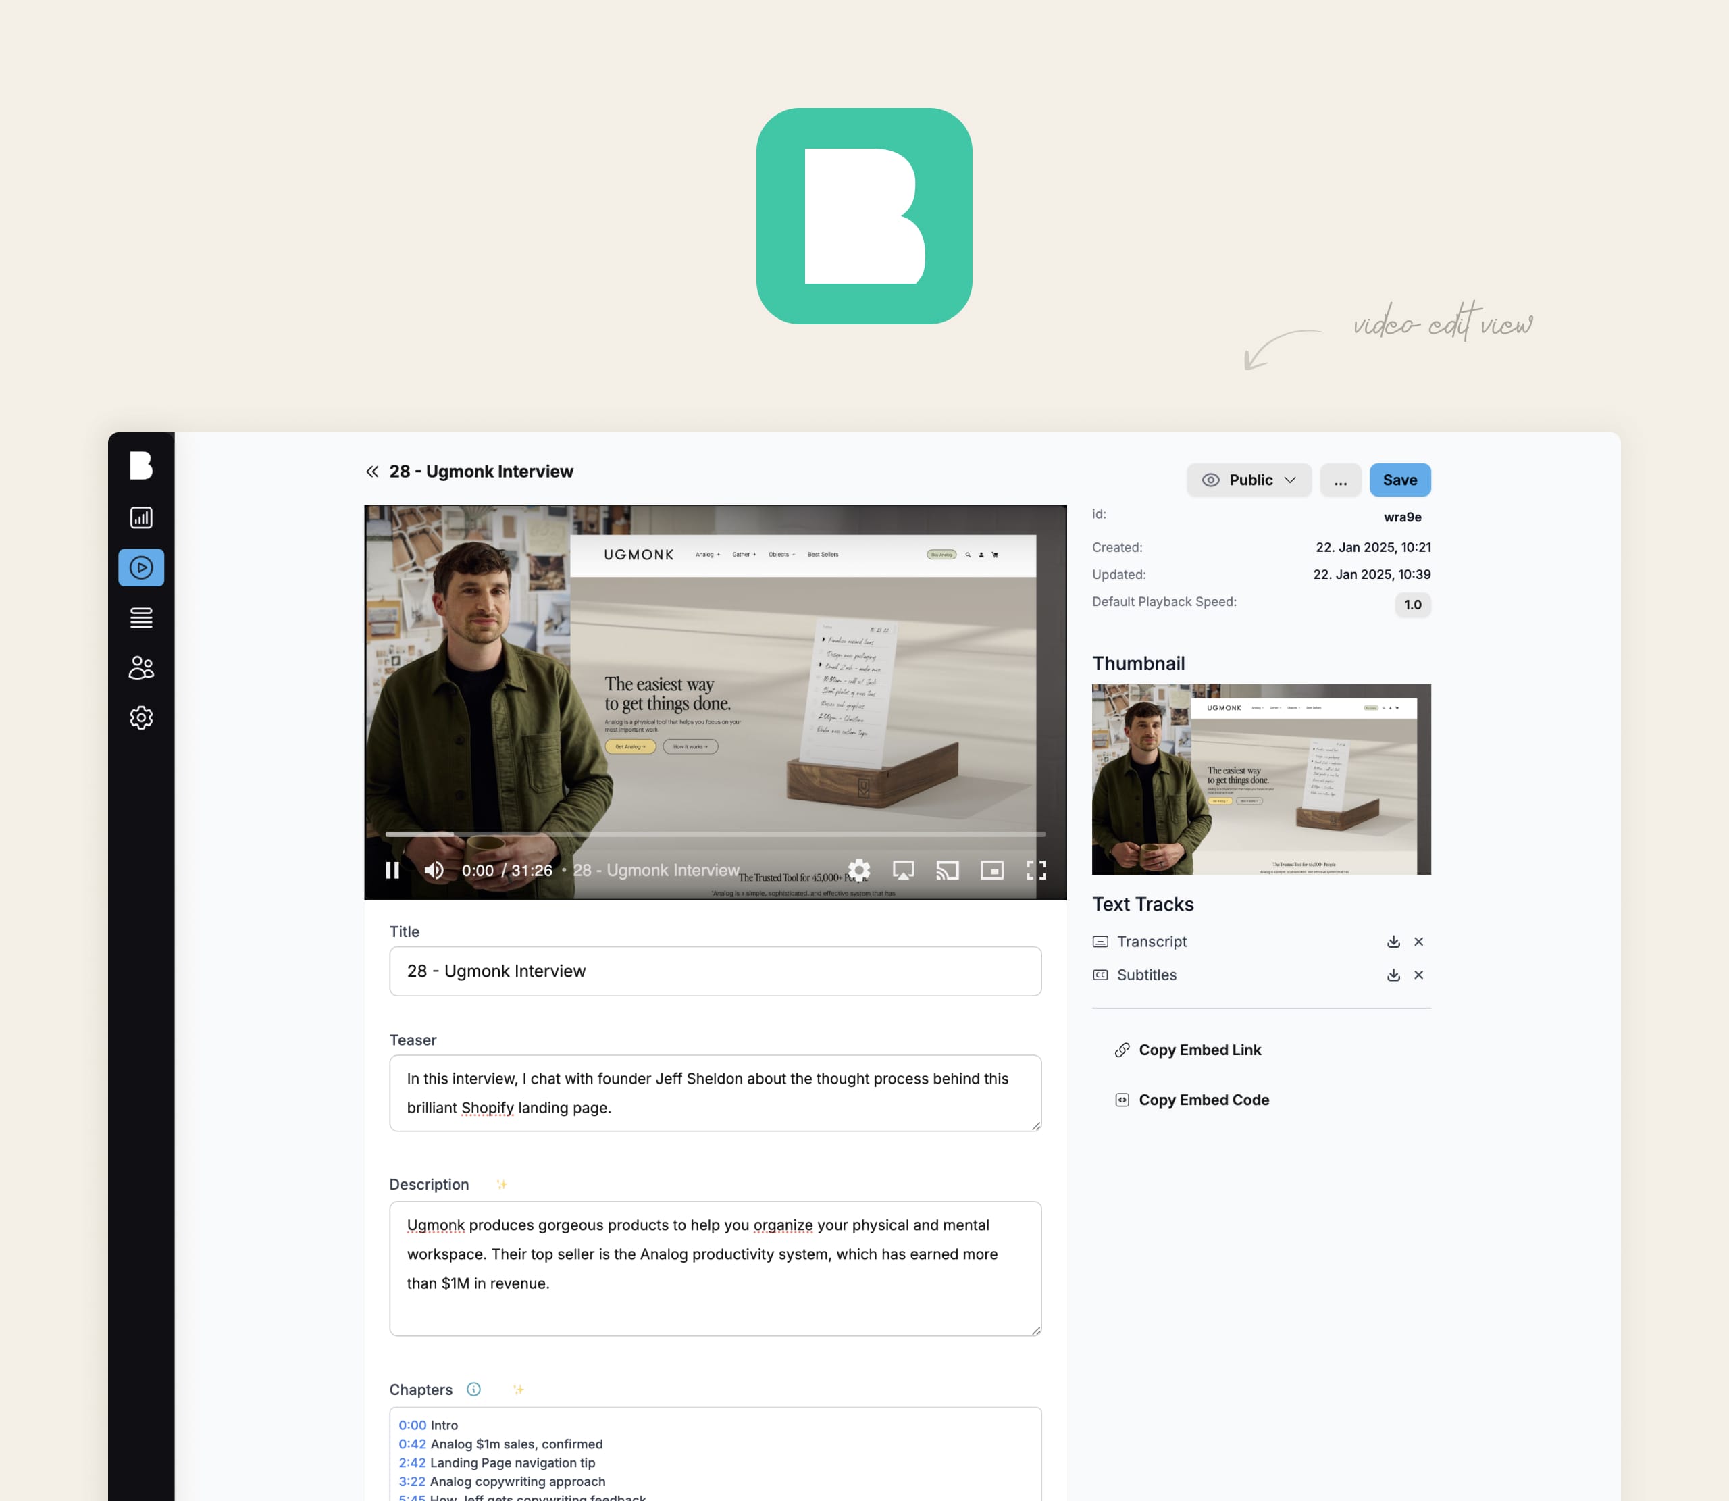Image resolution: width=1729 pixels, height=1501 pixels.
Task: Click the default playback speed 1.0 value
Action: (1414, 605)
